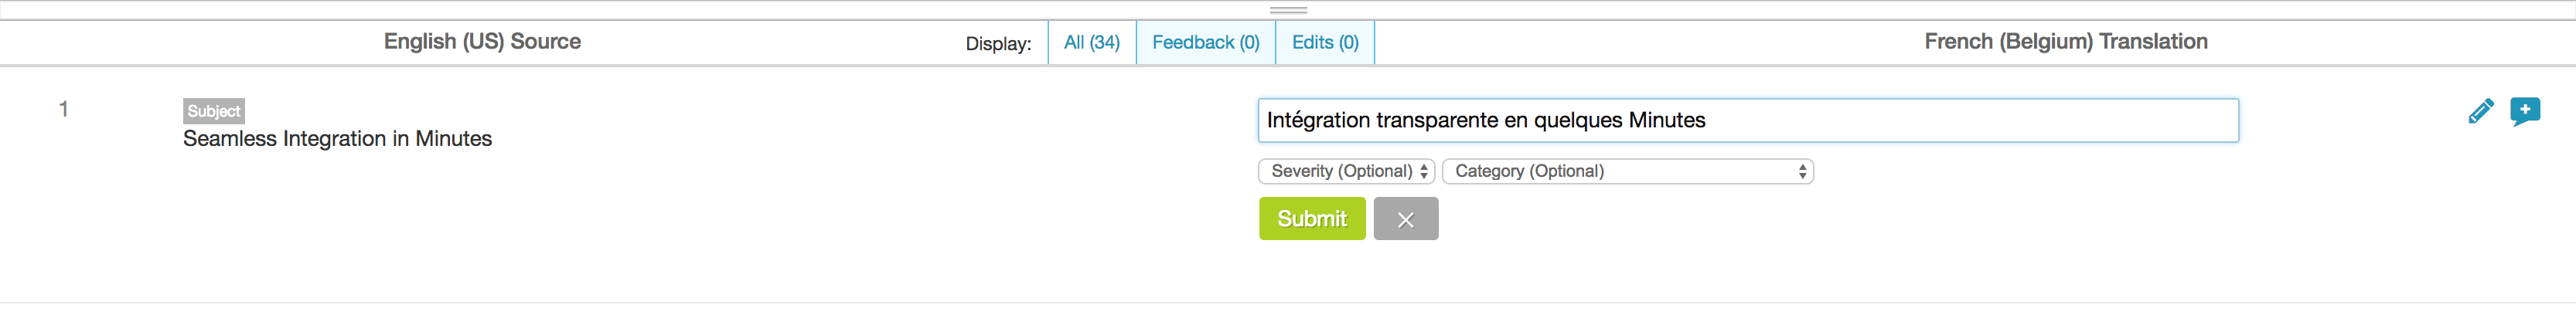Select the Edits (0) tab

[x=1325, y=43]
